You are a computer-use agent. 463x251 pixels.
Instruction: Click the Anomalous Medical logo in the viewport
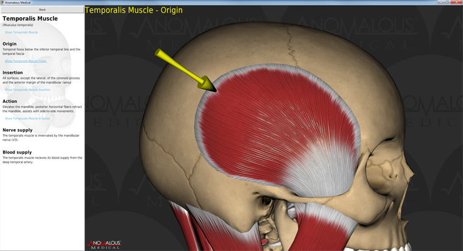tap(104, 244)
